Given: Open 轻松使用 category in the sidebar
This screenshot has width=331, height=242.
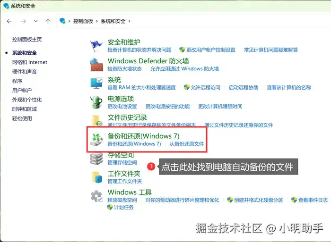Looking at the screenshot, I should pyautogui.click(x=22, y=118).
